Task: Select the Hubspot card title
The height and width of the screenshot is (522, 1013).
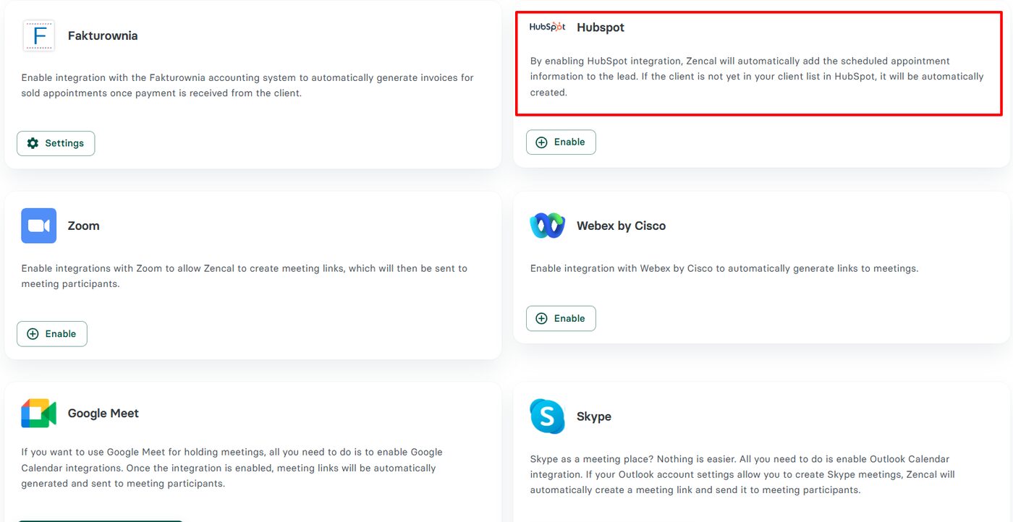Action: (601, 27)
